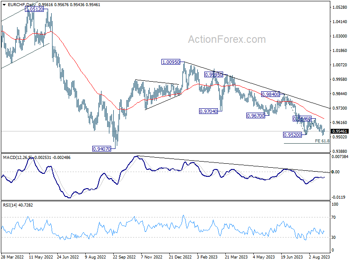Click the 9 Aug 2022 date label

(95, 257)
